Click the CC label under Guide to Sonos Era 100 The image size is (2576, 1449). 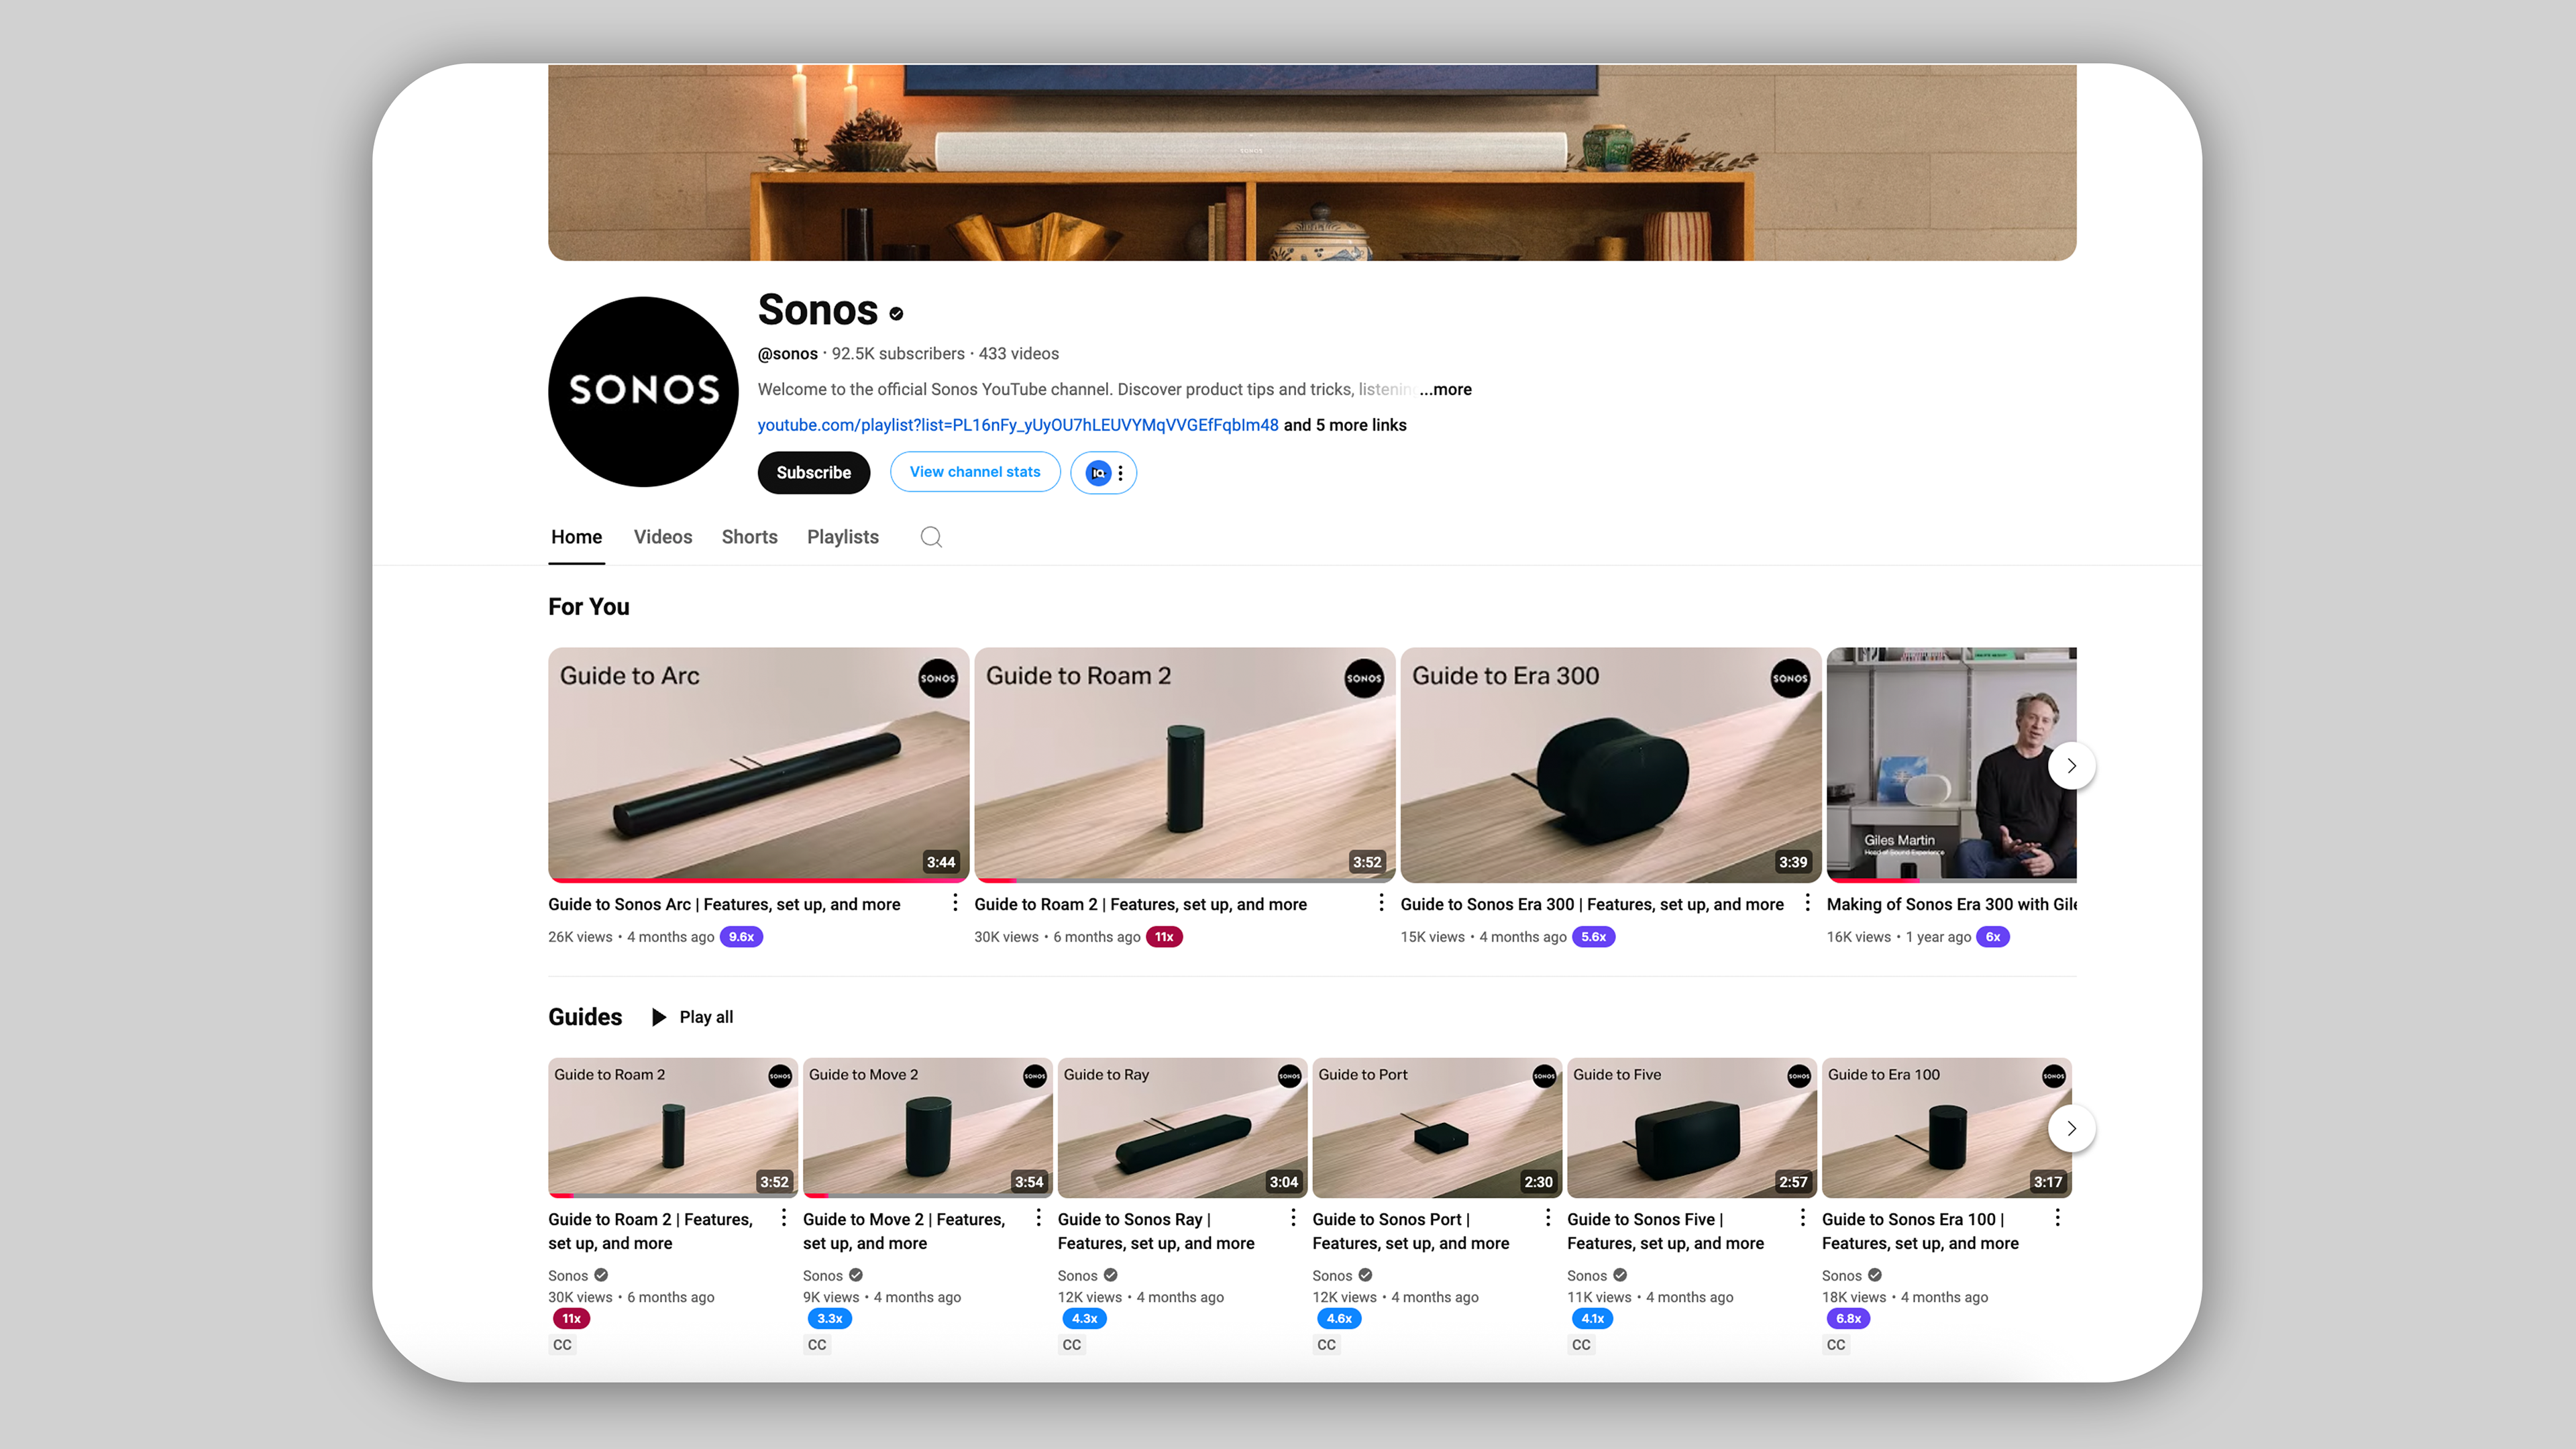1836,1345
